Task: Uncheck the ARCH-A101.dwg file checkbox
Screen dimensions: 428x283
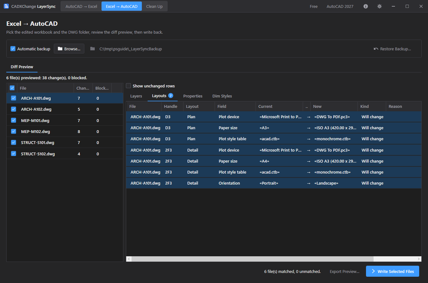Action: point(14,98)
